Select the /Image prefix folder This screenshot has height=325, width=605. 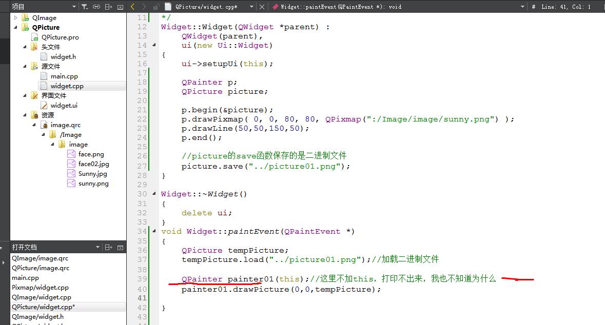click(x=71, y=134)
